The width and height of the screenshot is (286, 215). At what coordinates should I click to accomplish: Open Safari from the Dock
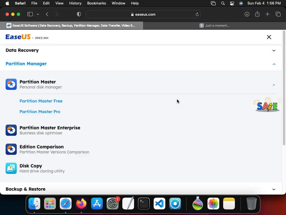point(66,204)
